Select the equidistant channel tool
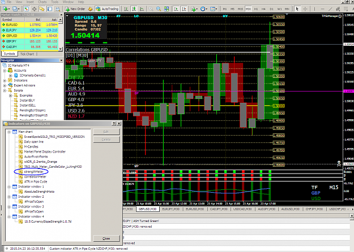Screen dimensions: 354x252 pyautogui.click(x=338, y=9)
